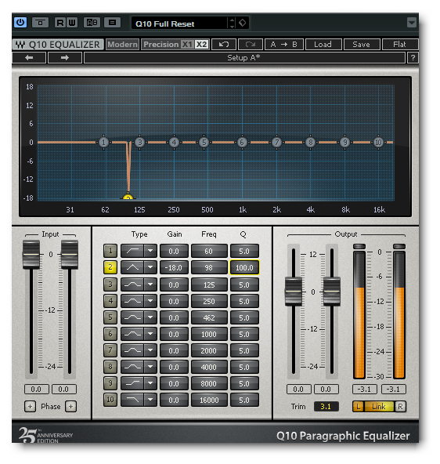Screen dimensions: 440x464
Task: Toggle the Link channels button
Action: pos(379,407)
